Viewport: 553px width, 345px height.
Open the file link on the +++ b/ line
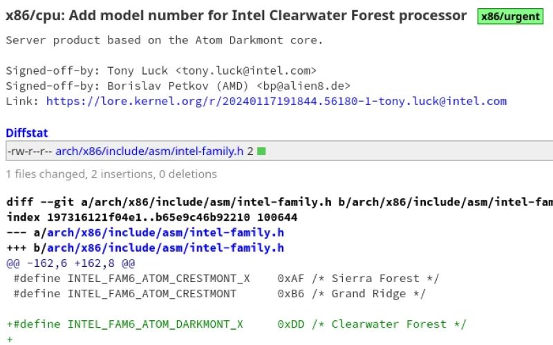point(165,248)
